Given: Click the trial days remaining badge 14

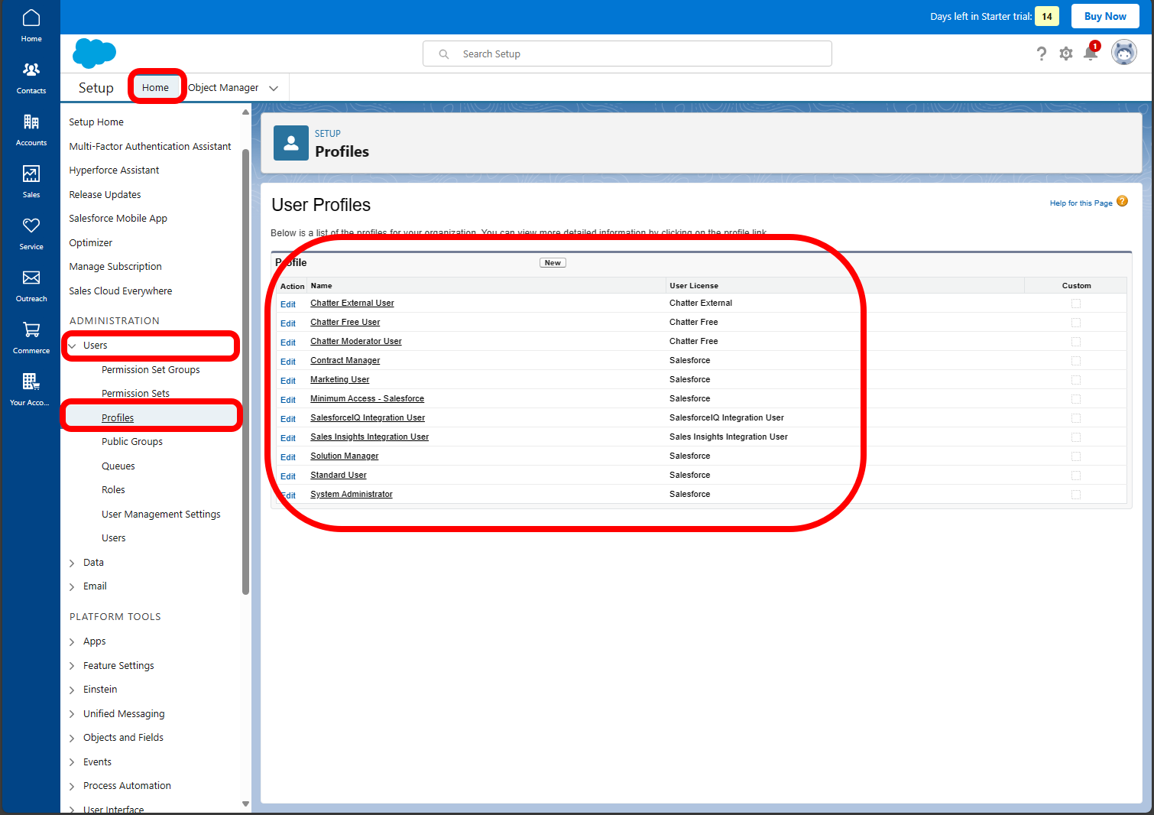Looking at the screenshot, I should [x=1047, y=16].
